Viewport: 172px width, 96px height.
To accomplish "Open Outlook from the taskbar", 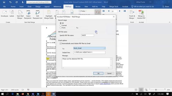I will 38,94.
